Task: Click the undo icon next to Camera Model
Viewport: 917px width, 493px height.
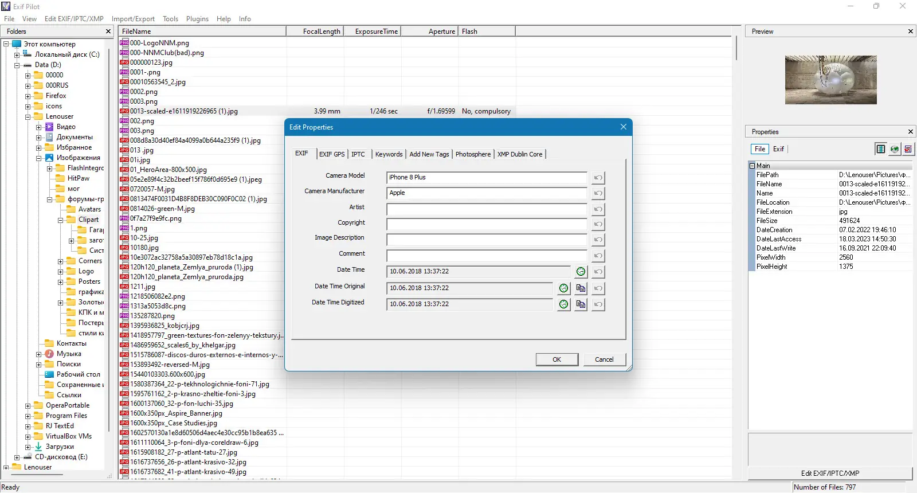Action: point(598,178)
